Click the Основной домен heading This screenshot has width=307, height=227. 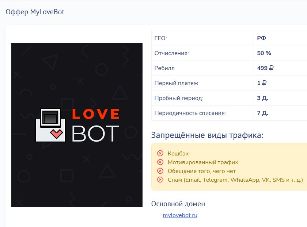pos(178,204)
